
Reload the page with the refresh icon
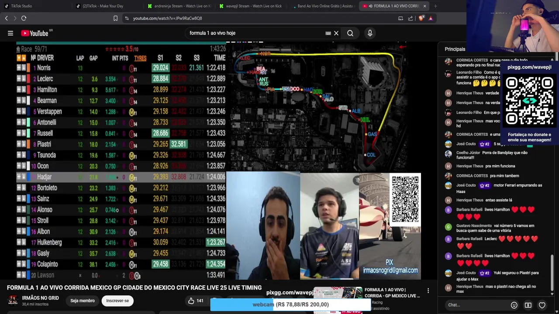(x=24, y=18)
